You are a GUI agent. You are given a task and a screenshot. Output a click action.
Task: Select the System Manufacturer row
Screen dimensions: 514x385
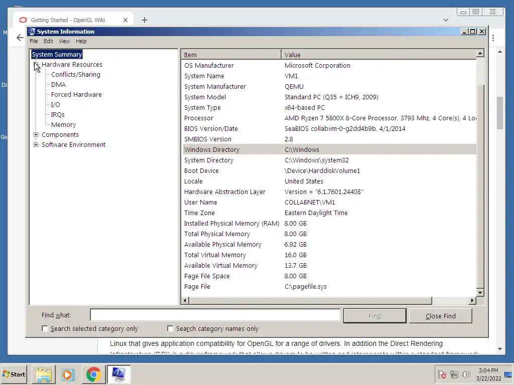click(329, 86)
